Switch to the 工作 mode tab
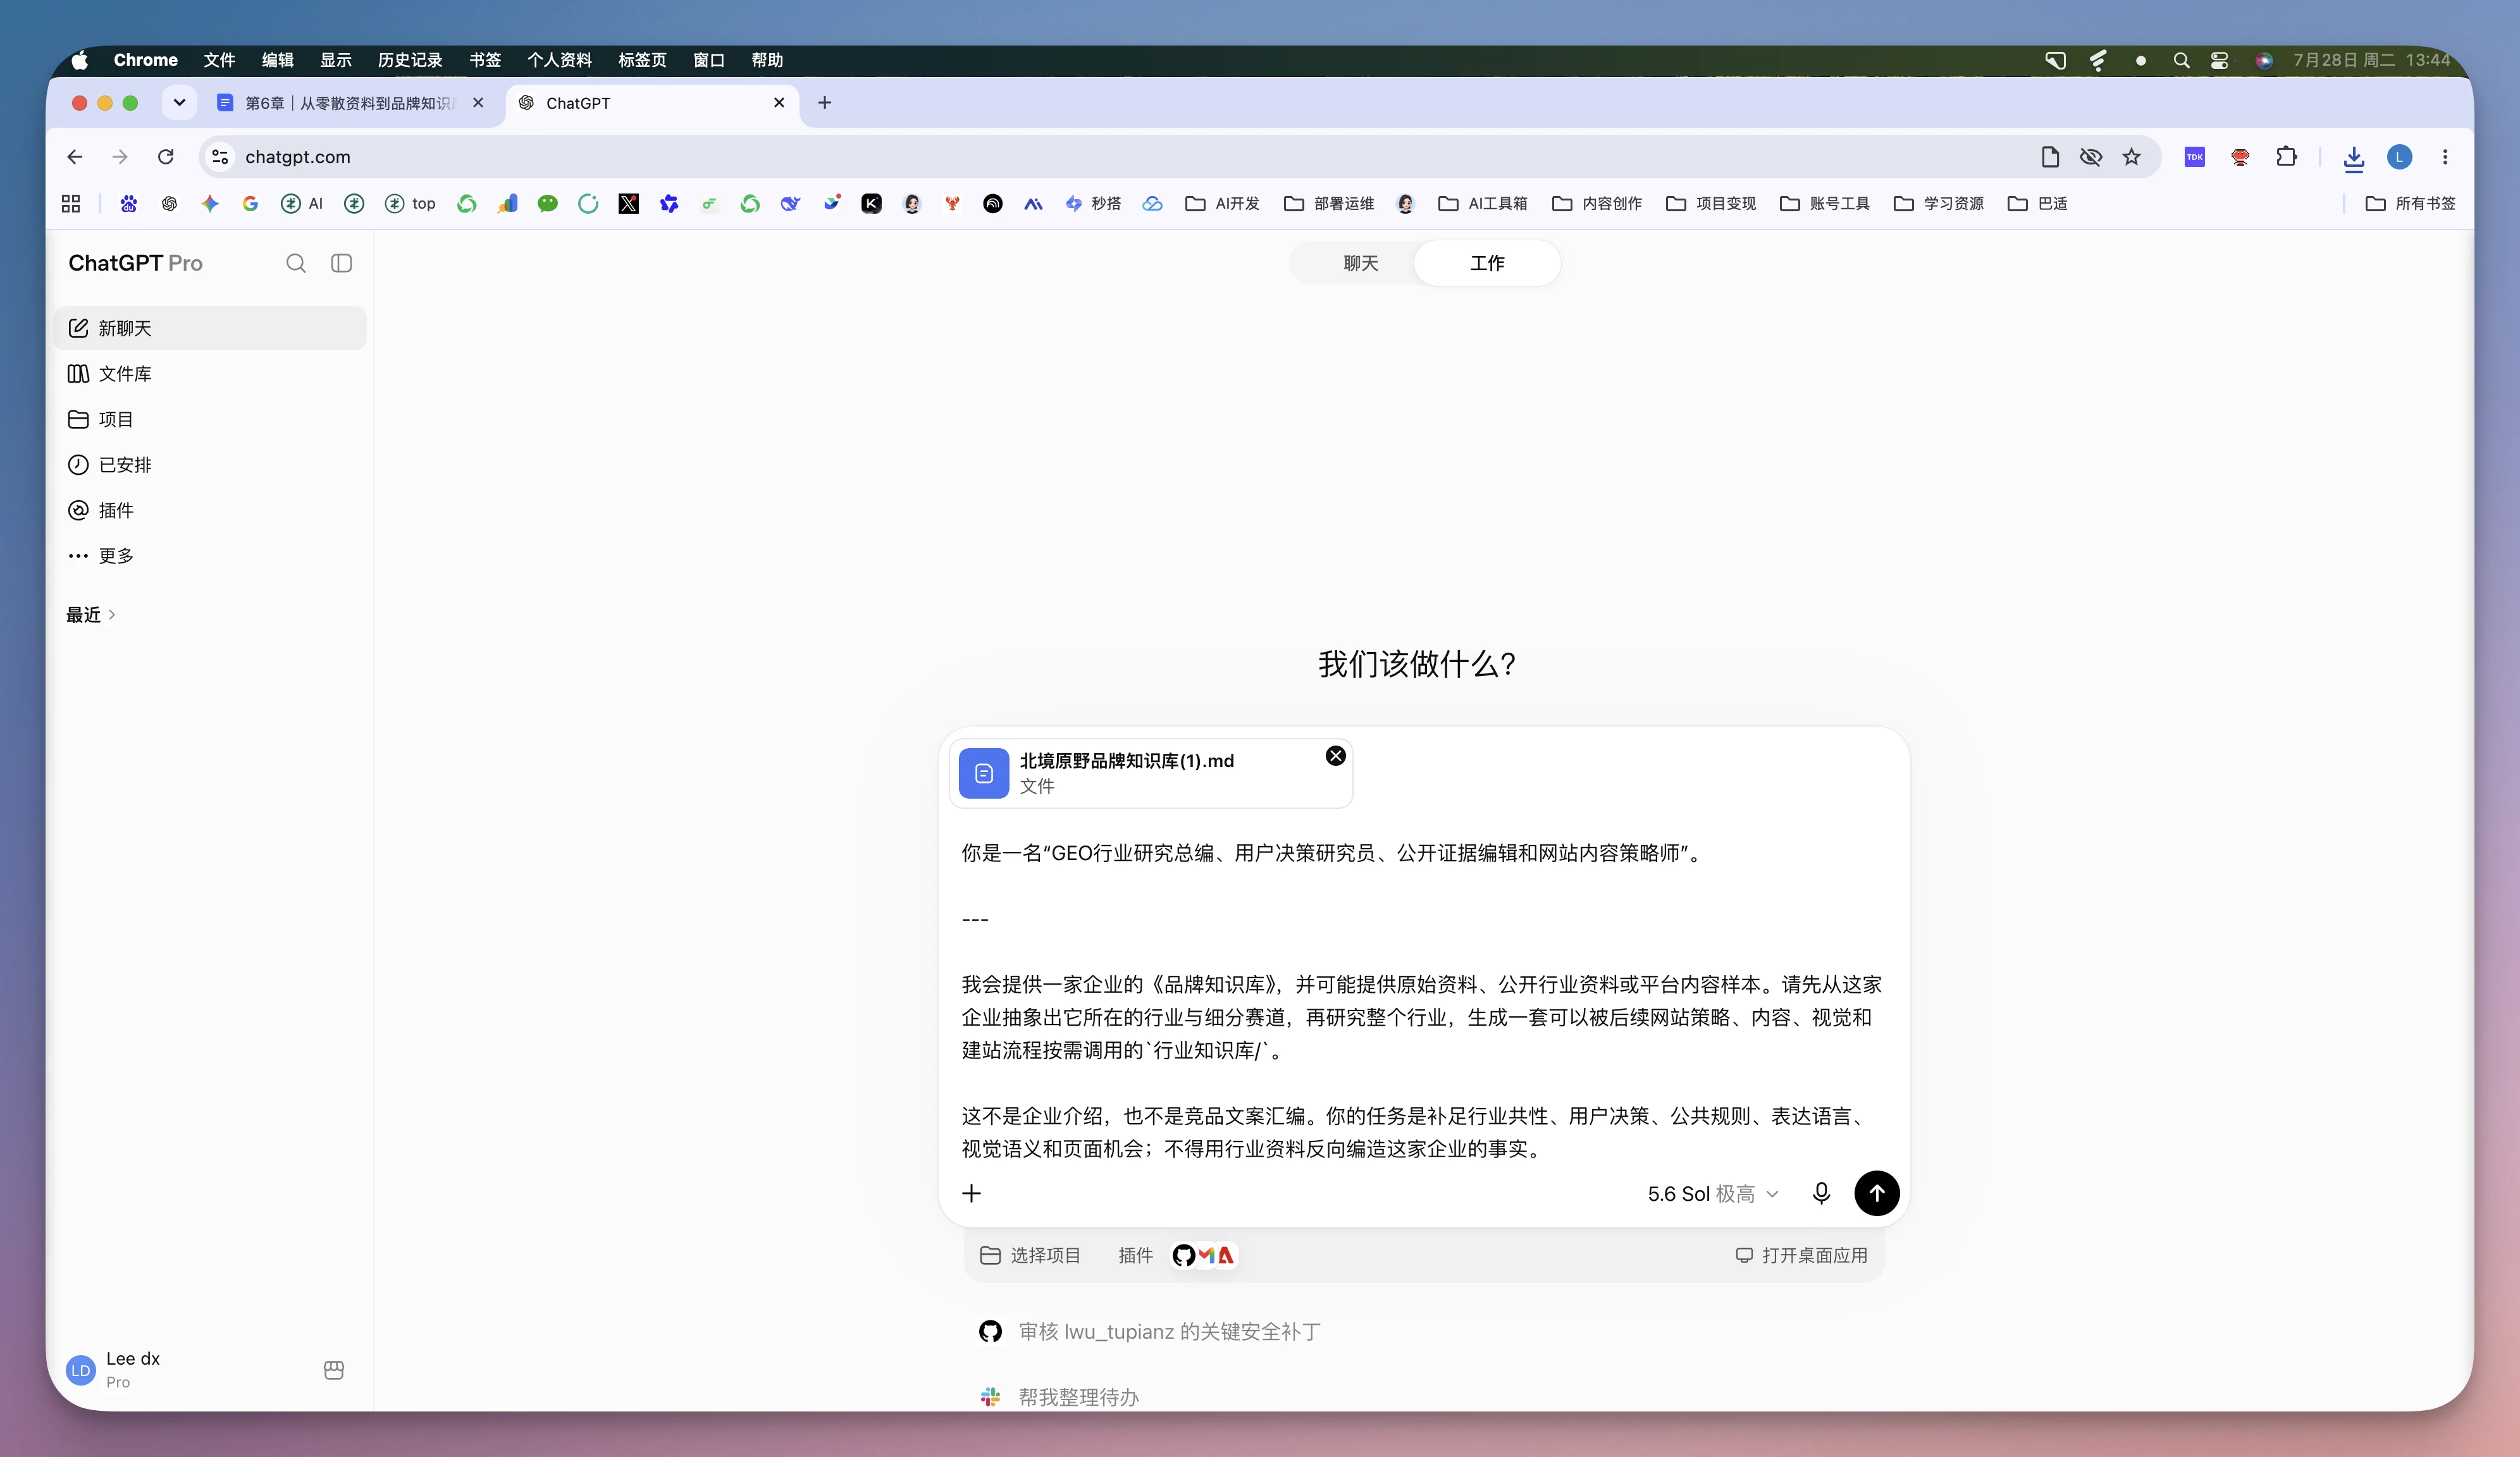The height and width of the screenshot is (1457, 2520). point(1487,263)
